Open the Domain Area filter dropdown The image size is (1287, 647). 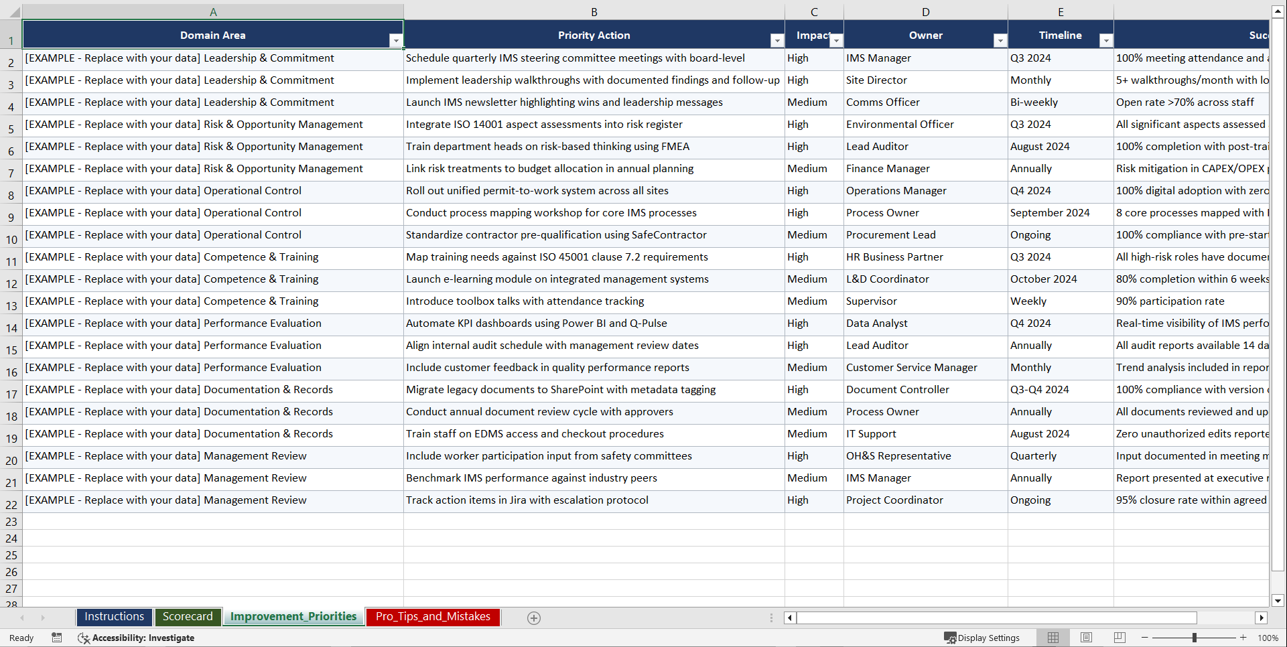397,40
